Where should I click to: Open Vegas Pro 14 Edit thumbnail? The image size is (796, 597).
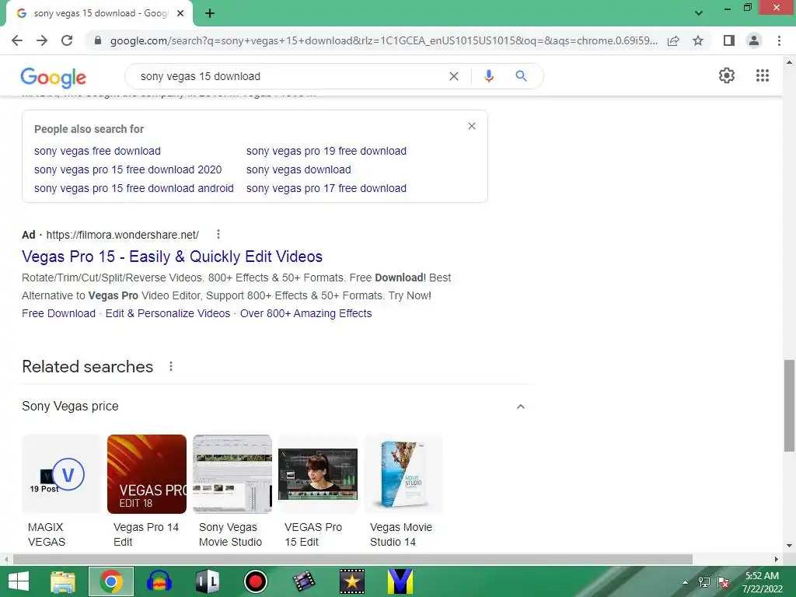pyautogui.click(x=147, y=491)
